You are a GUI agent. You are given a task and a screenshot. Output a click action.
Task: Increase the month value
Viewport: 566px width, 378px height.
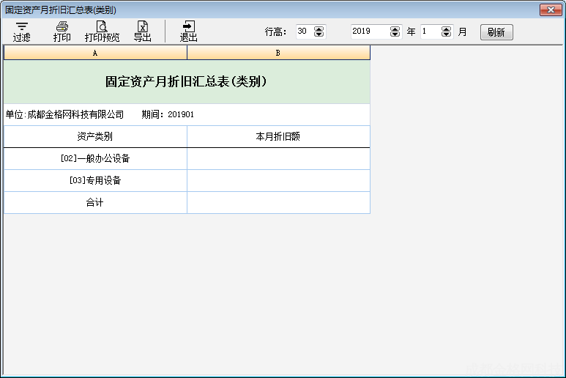point(447,29)
